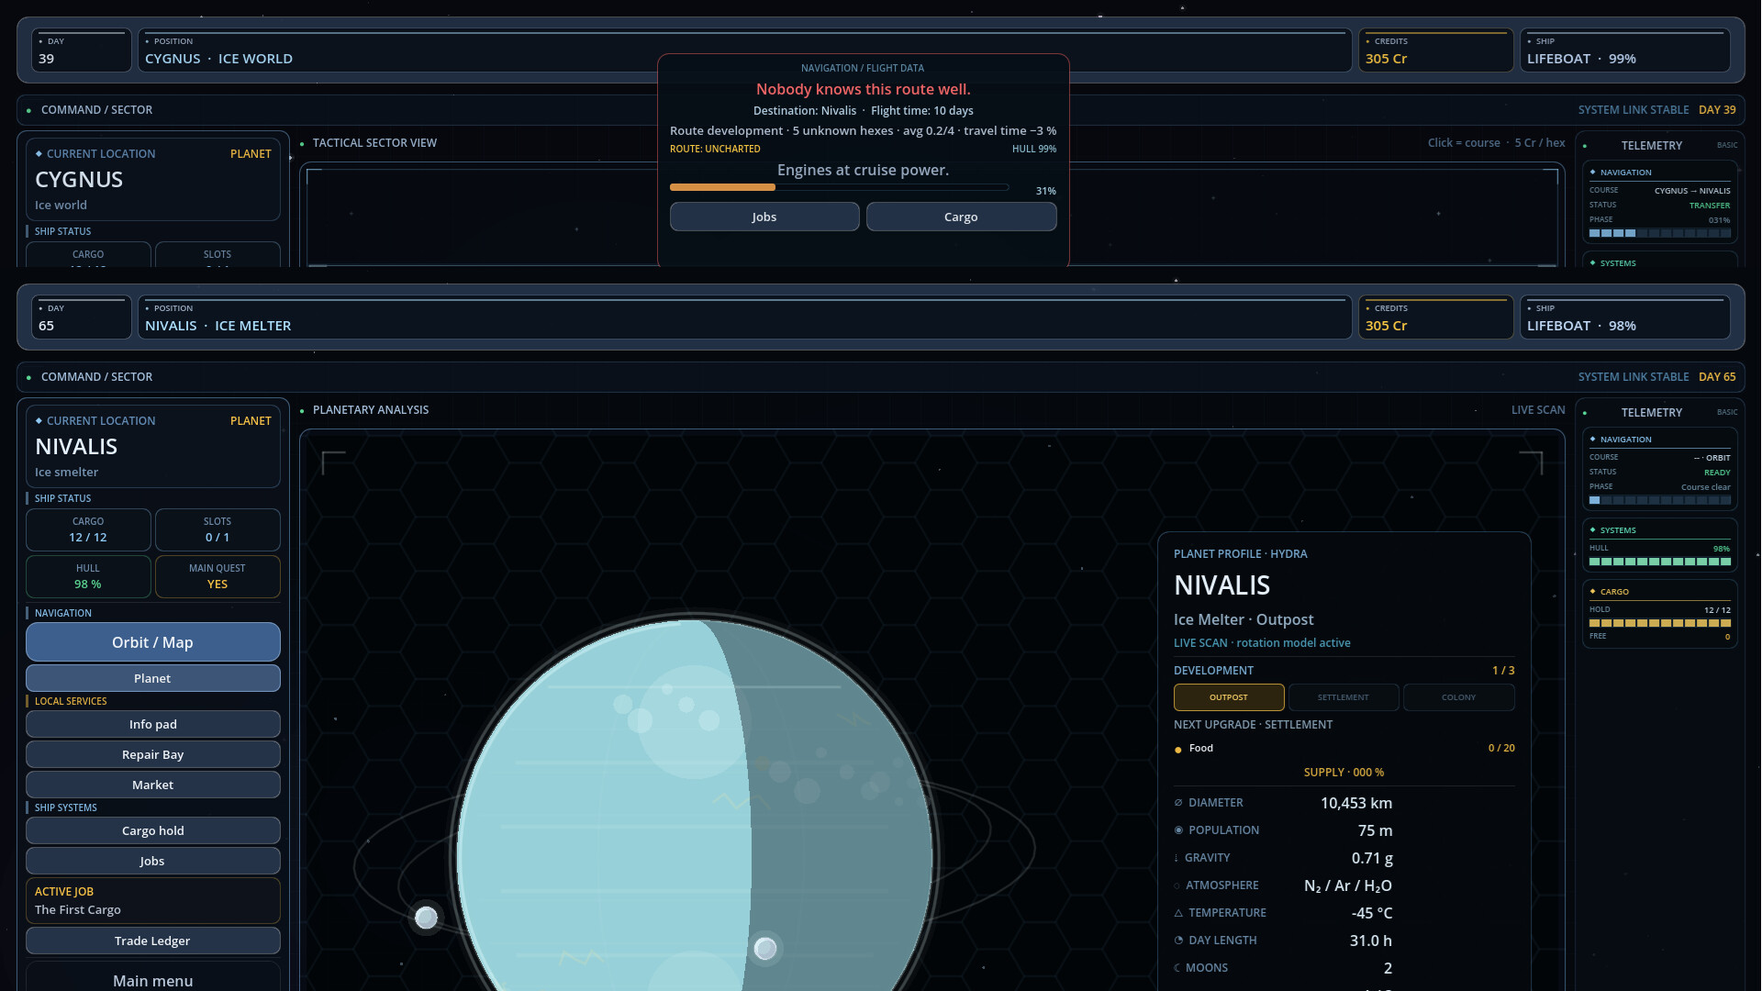The image size is (1762, 991).
Task: Select the Colony development stage
Action: (1458, 697)
